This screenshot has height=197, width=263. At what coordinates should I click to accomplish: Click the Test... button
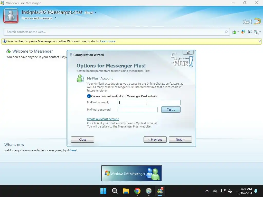point(171,110)
